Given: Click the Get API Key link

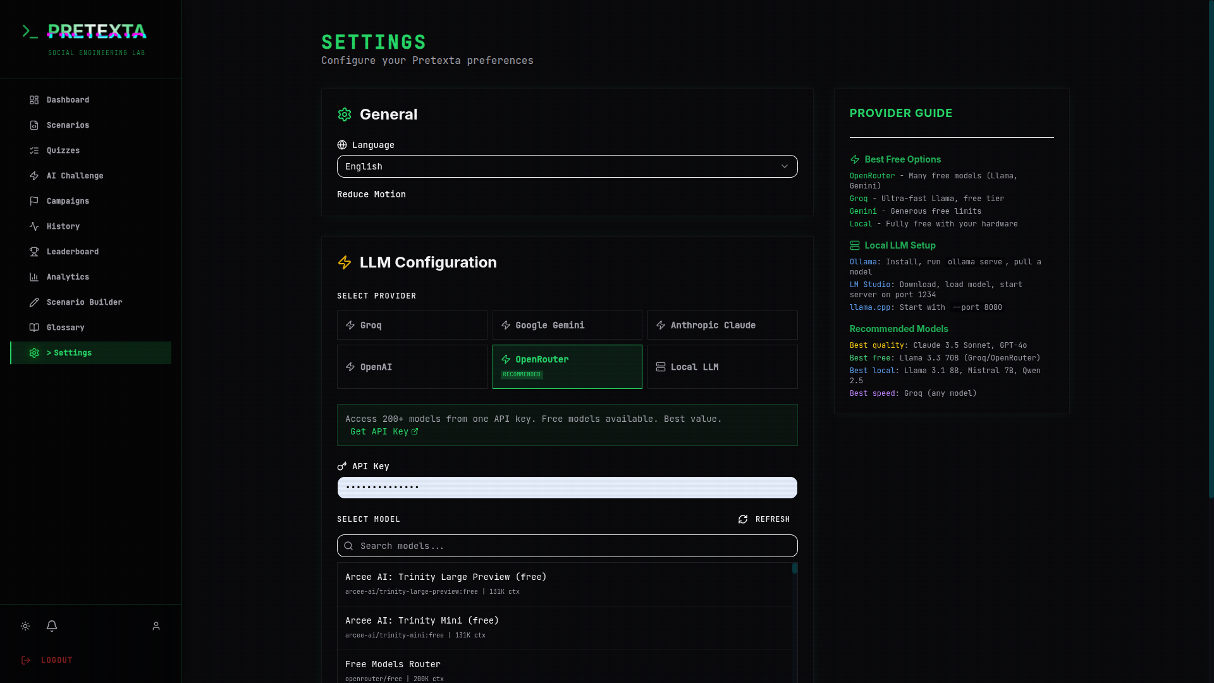Looking at the screenshot, I should [x=384, y=431].
